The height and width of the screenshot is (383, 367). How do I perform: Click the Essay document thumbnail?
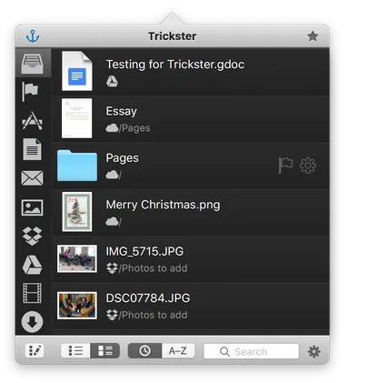(76, 118)
